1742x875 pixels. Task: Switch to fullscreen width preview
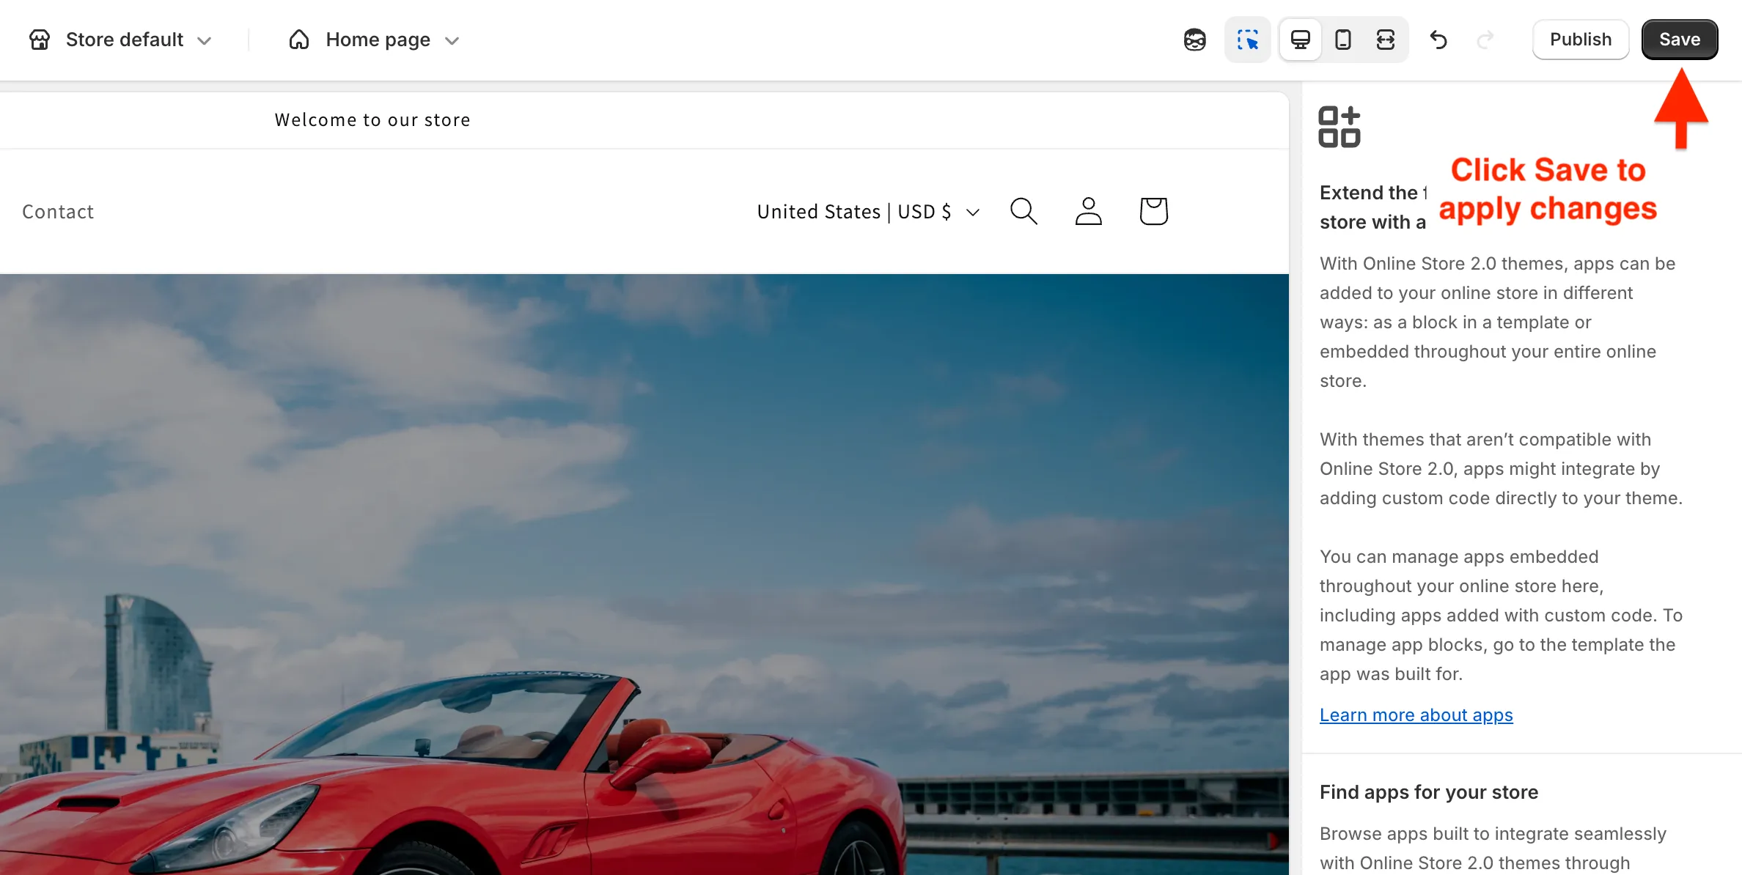coord(1386,40)
